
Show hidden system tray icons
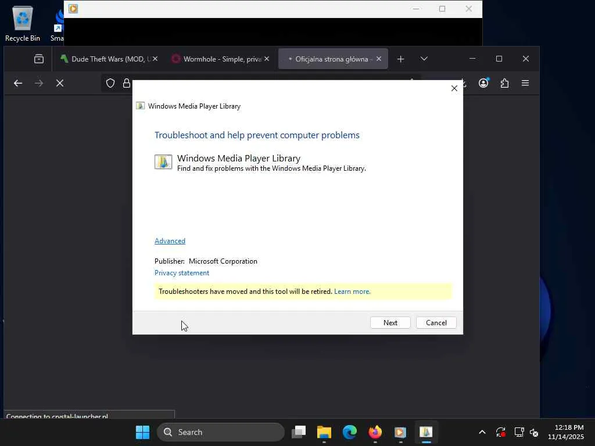(x=482, y=432)
